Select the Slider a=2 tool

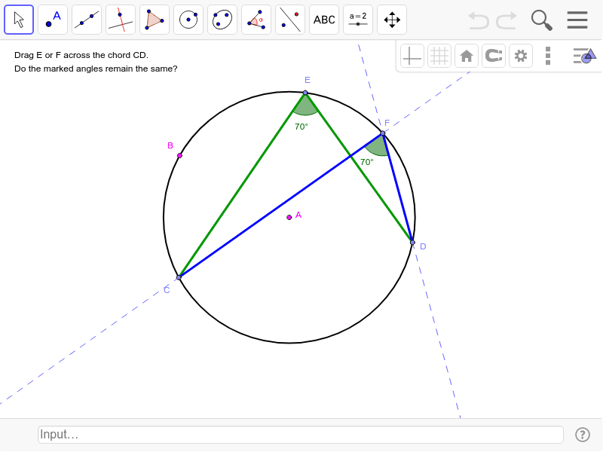click(x=357, y=20)
